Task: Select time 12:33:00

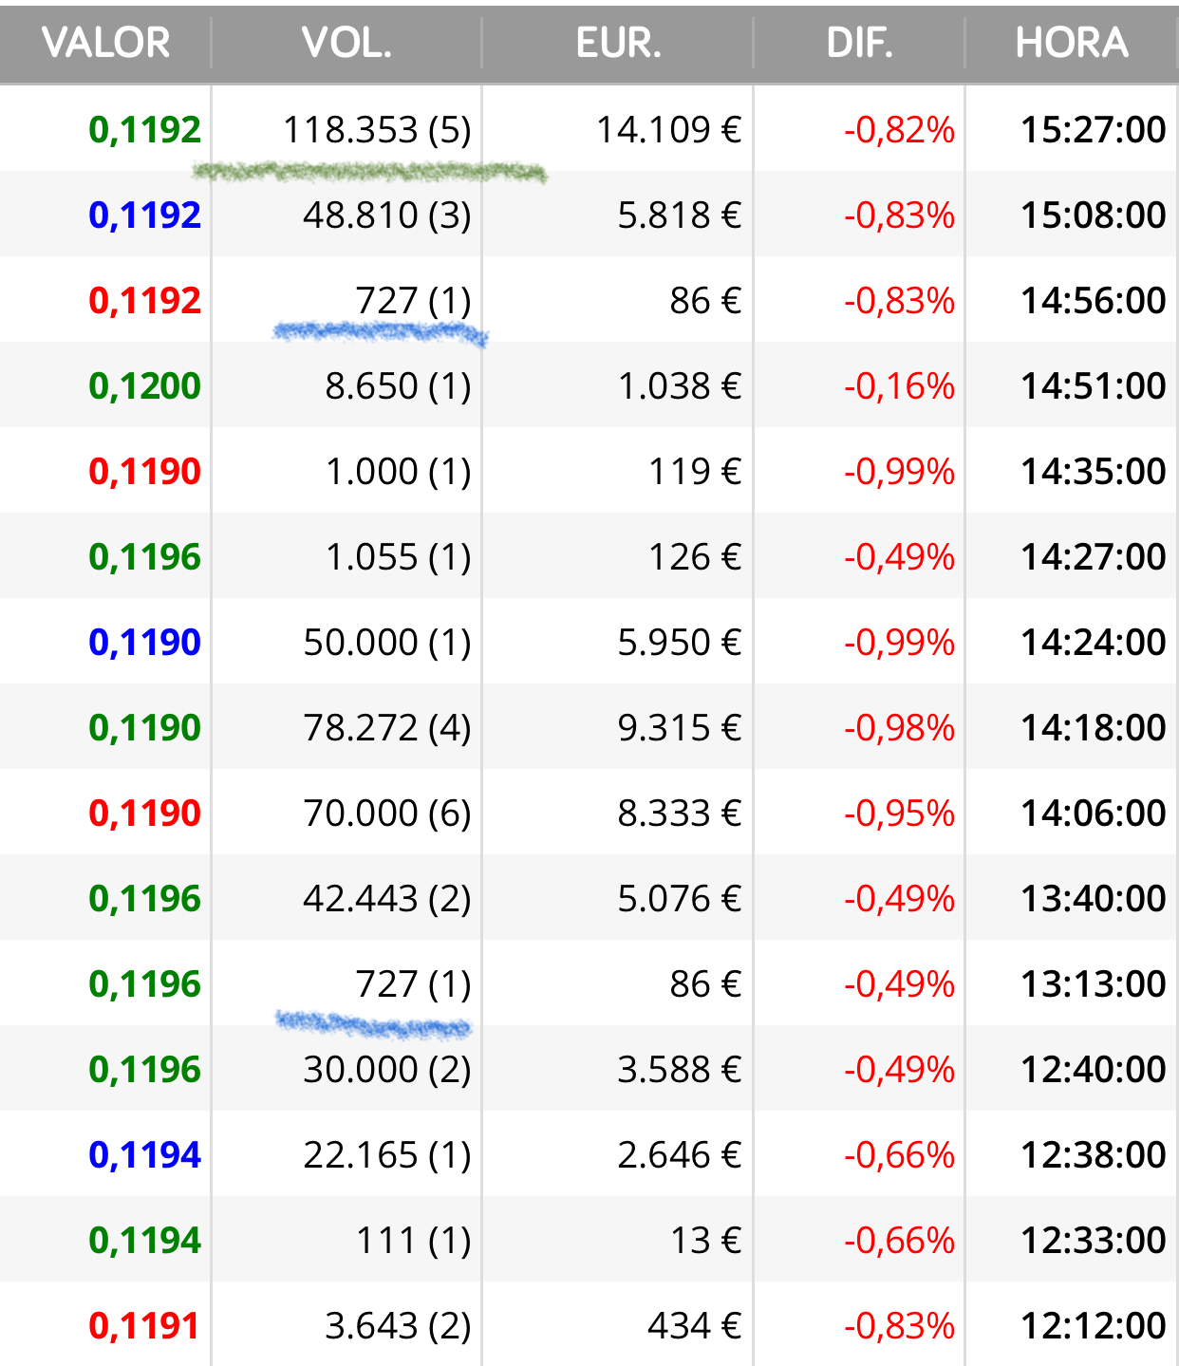Action: pos(1093,1241)
